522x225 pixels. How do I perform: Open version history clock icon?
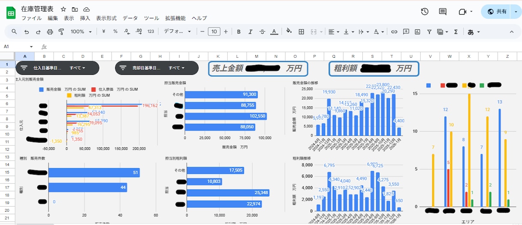(425, 12)
